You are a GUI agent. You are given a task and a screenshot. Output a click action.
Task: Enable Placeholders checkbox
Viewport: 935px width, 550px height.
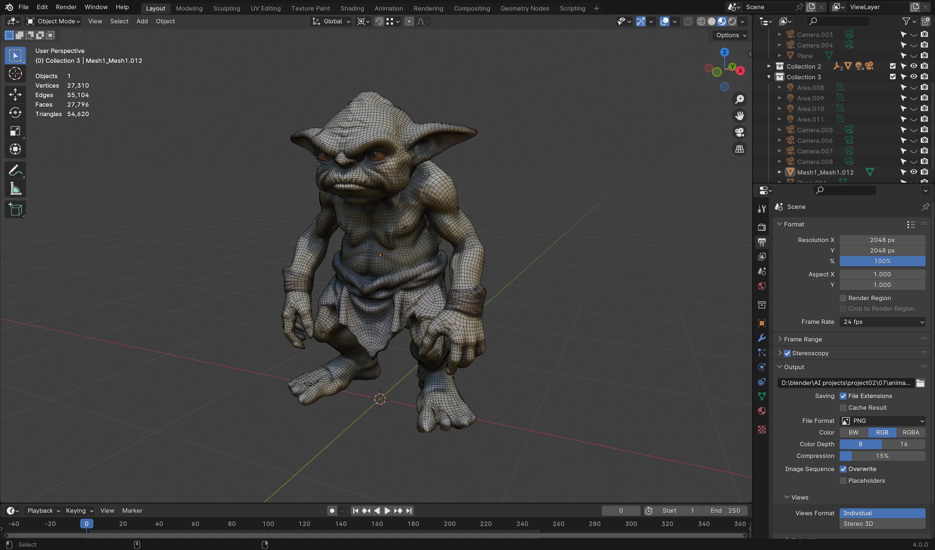(x=843, y=481)
